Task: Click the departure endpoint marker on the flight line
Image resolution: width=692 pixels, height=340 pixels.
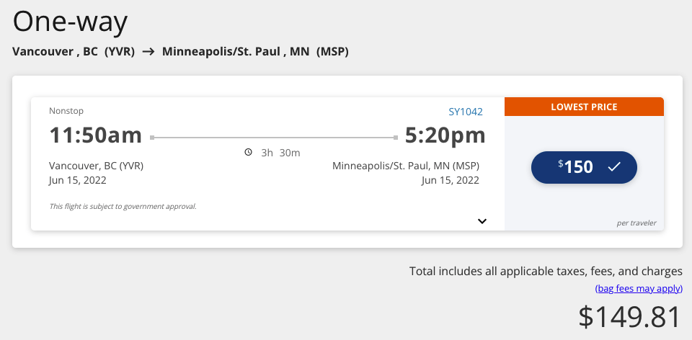Action: coord(151,136)
